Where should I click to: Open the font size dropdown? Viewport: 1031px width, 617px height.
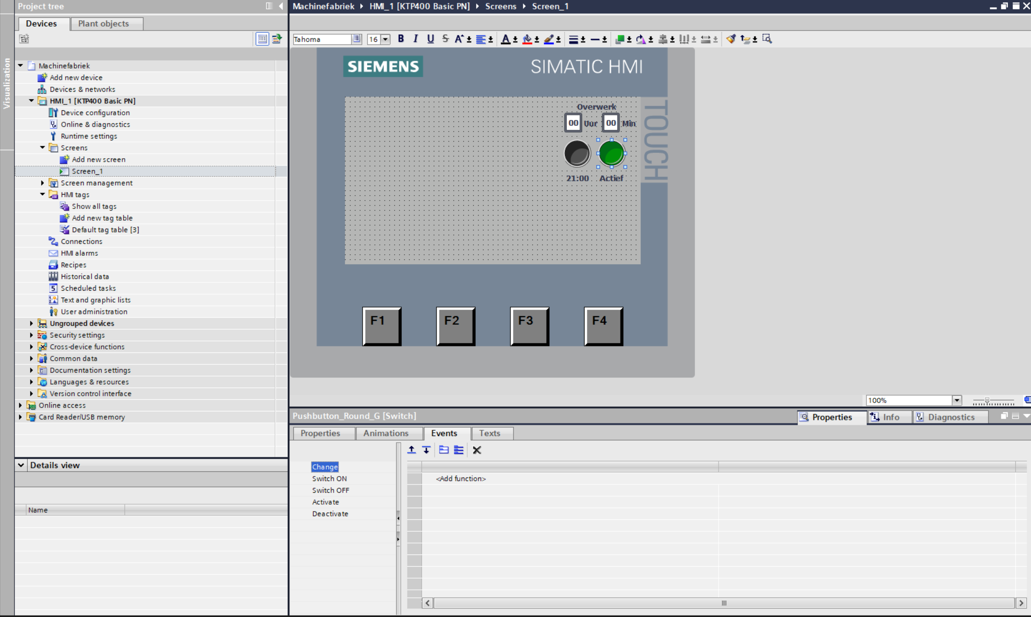385,39
